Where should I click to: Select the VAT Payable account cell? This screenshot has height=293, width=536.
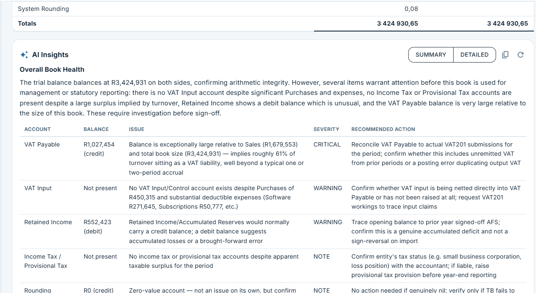[42, 144]
